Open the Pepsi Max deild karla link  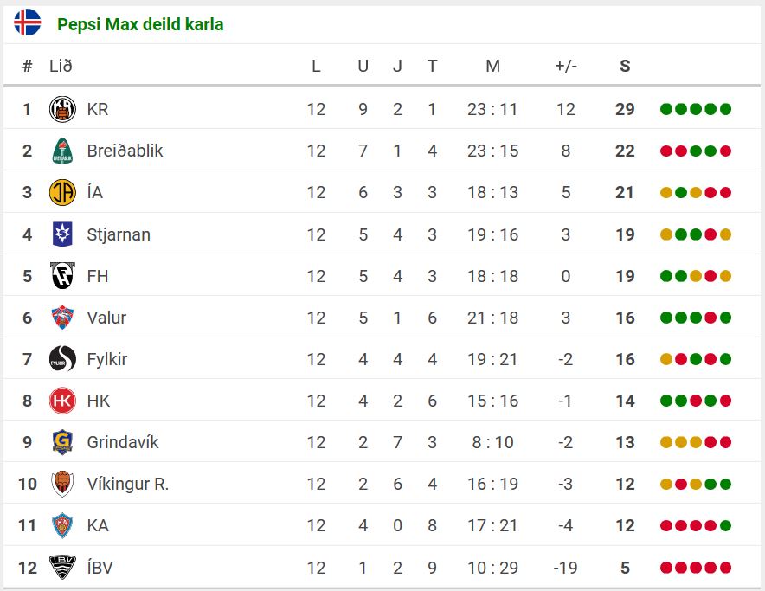click(x=140, y=24)
